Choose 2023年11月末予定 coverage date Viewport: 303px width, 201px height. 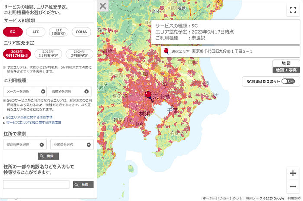click(48, 54)
